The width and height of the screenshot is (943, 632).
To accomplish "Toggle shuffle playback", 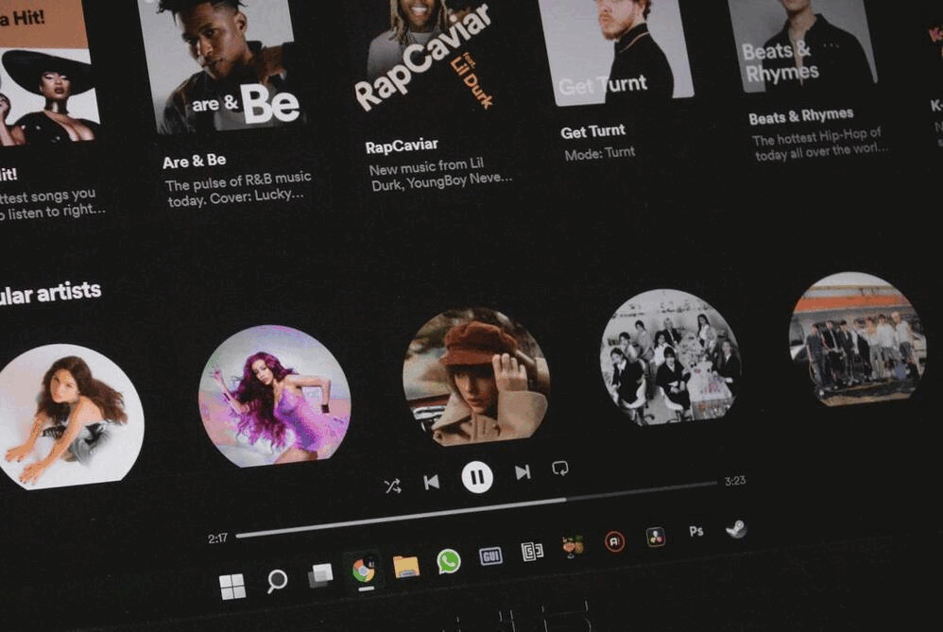I will 393,486.
